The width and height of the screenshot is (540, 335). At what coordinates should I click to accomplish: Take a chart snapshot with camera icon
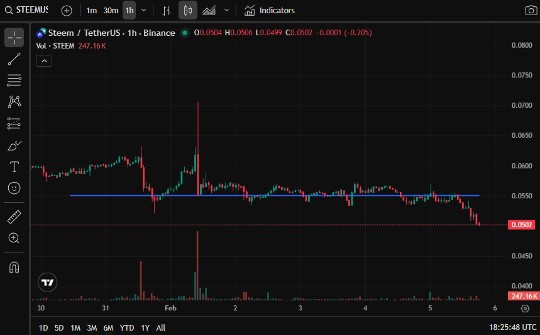pos(531,10)
